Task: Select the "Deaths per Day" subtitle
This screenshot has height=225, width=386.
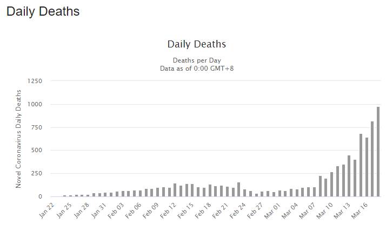Action: (196, 60)
